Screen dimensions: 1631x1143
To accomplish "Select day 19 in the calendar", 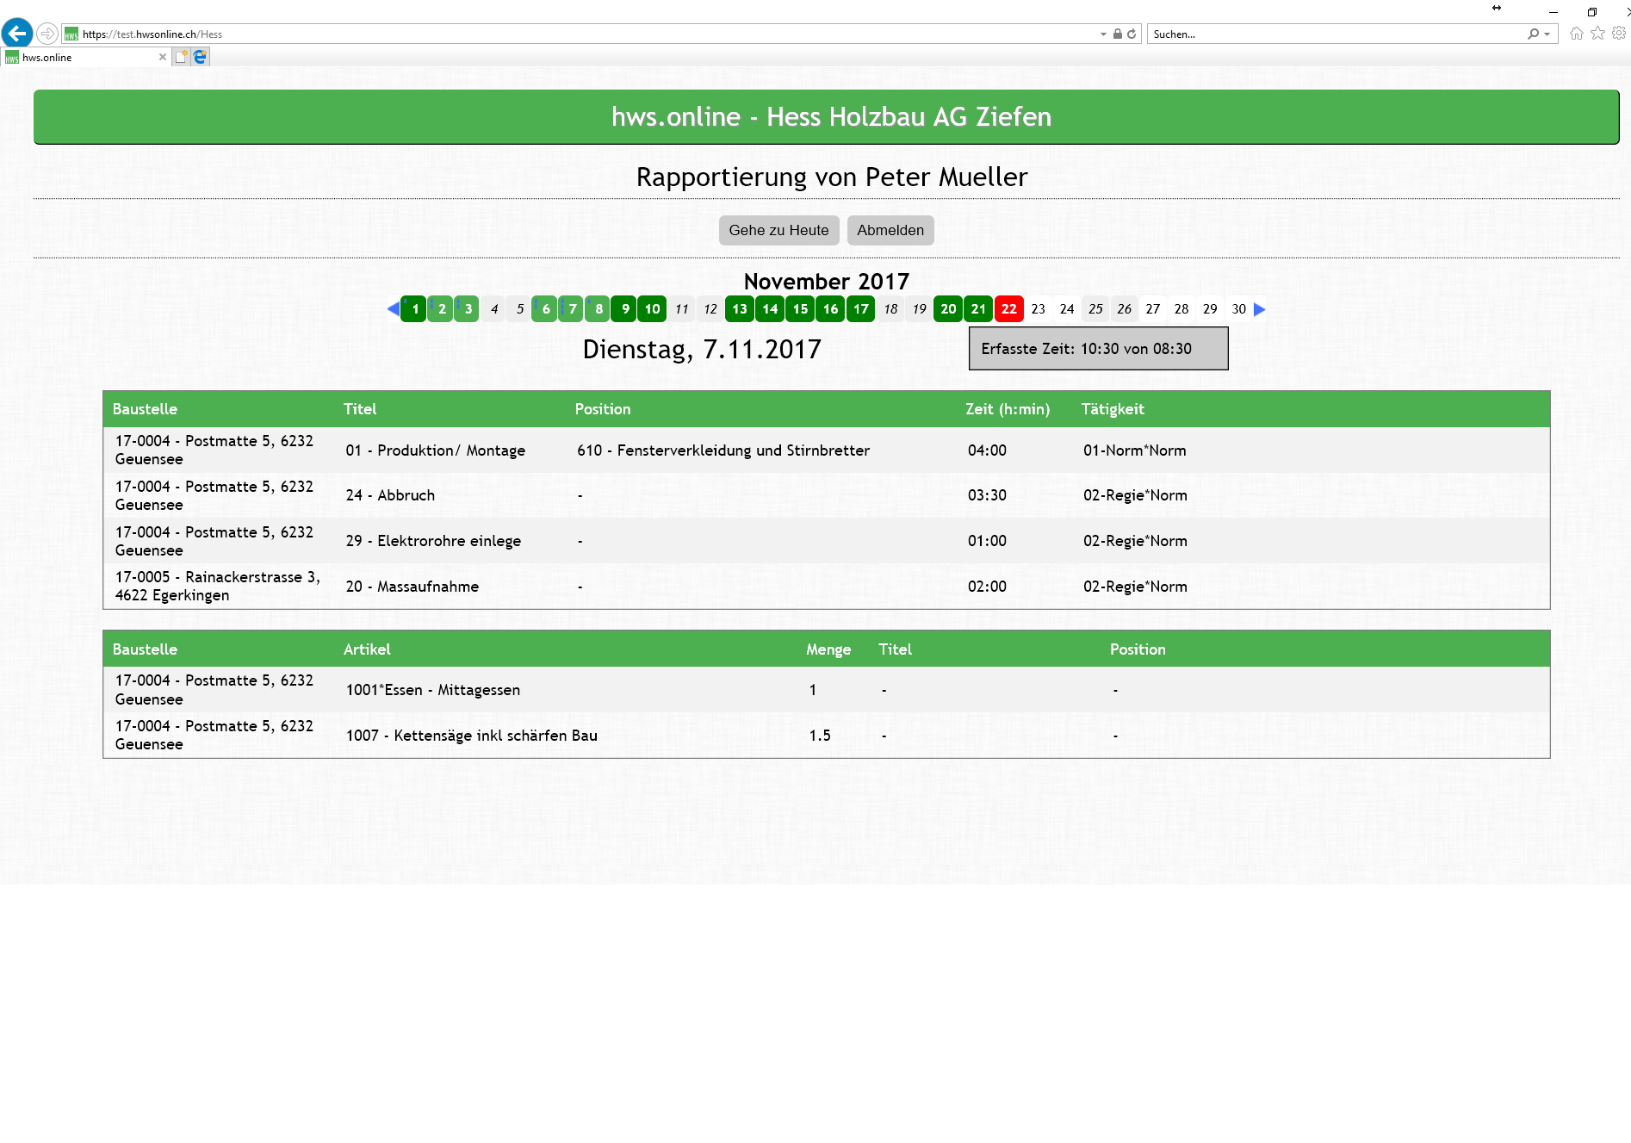I will pos(920,308).
